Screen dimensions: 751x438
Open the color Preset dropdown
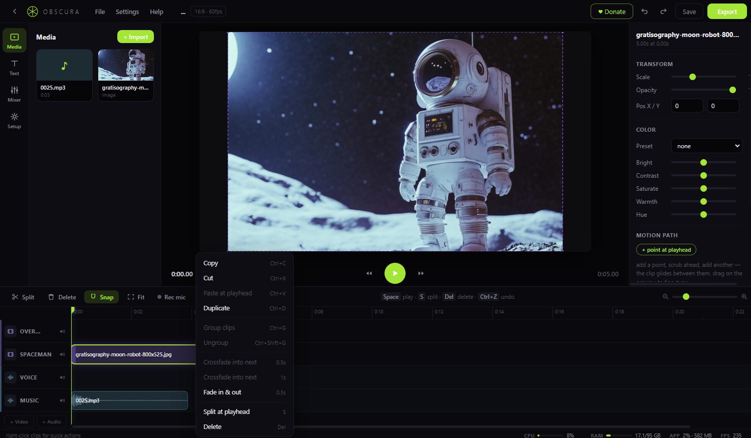706,146
